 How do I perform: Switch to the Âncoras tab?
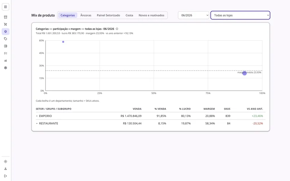[x=86, y=15]
